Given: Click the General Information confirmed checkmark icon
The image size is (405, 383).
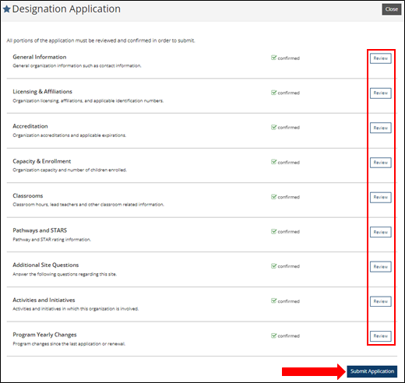Looking at the screenshot, I should coord(273,58).
